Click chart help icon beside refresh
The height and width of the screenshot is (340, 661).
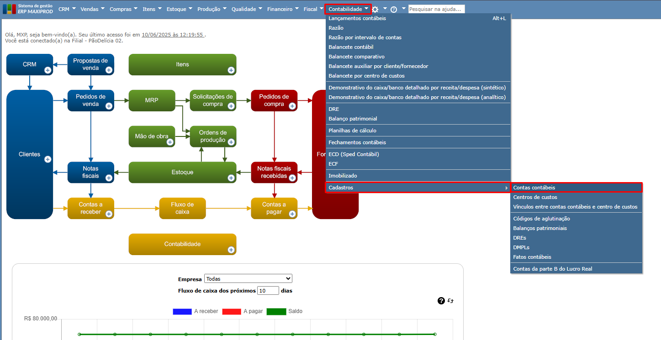click(441, 301)
